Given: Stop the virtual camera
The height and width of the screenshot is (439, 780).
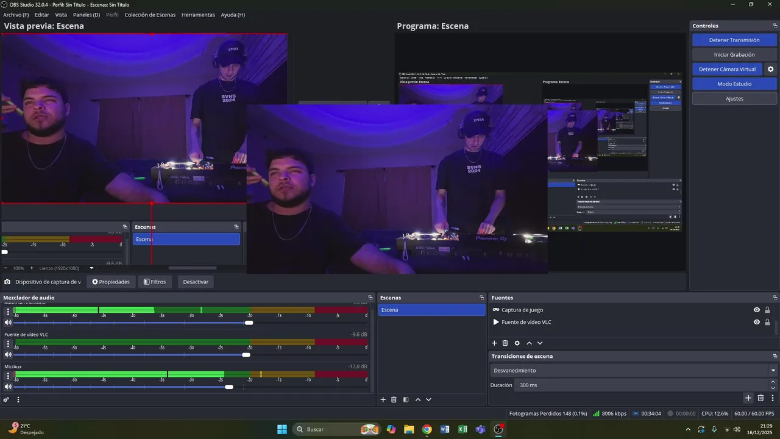Looking at the screenshot, I should (x=727, y=70).
